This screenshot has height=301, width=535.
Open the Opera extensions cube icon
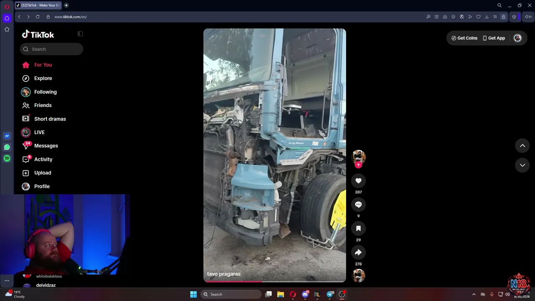pos(514,17)
